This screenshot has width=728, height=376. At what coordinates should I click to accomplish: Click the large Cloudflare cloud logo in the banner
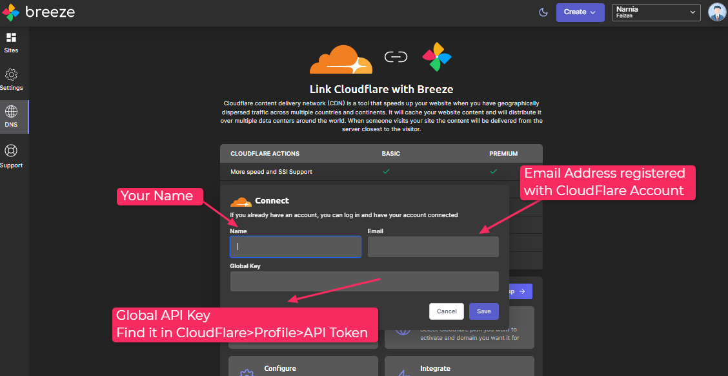tap(341, 59)
